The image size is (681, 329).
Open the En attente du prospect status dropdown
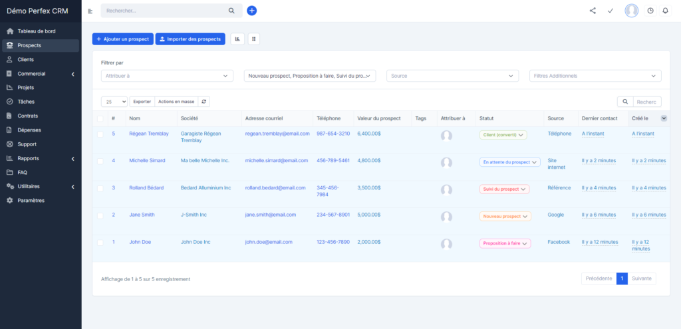tap(510, 162)
